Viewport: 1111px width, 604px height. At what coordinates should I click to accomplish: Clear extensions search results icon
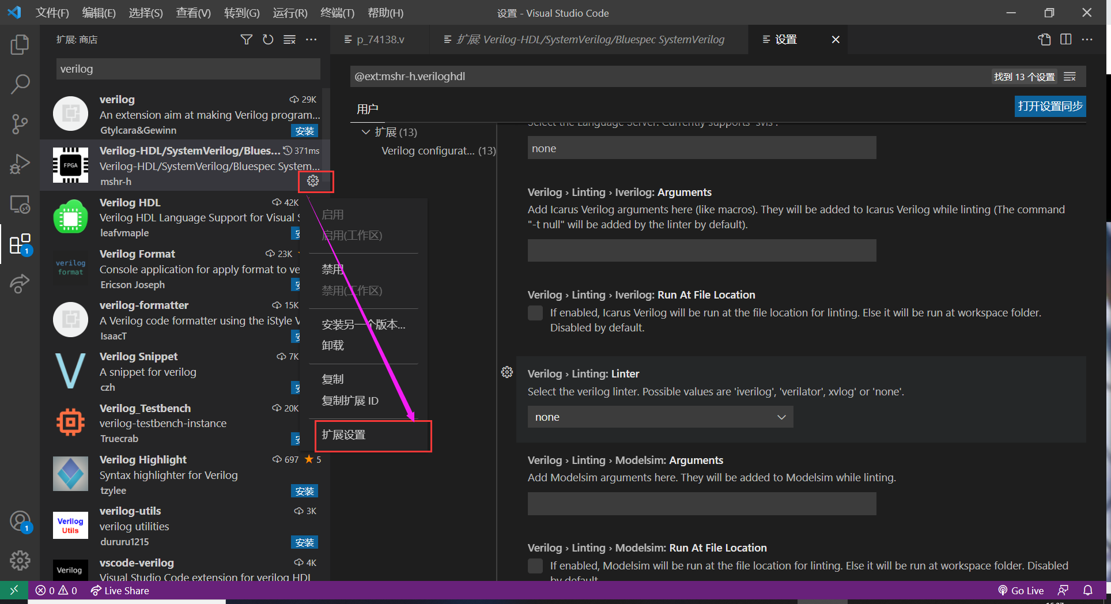(x=289, y=39)
